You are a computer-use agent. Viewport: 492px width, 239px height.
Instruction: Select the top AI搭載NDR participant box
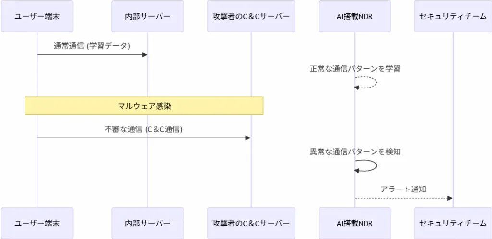coord(355,16)
